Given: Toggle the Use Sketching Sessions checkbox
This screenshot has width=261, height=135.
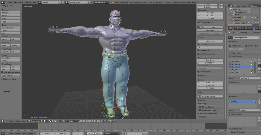Looking at the screenshot, I should point(2,72).
